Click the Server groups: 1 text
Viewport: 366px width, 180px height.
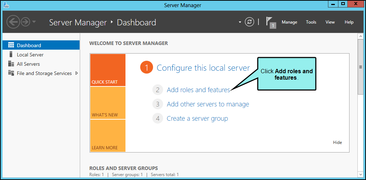pos(127,174)
